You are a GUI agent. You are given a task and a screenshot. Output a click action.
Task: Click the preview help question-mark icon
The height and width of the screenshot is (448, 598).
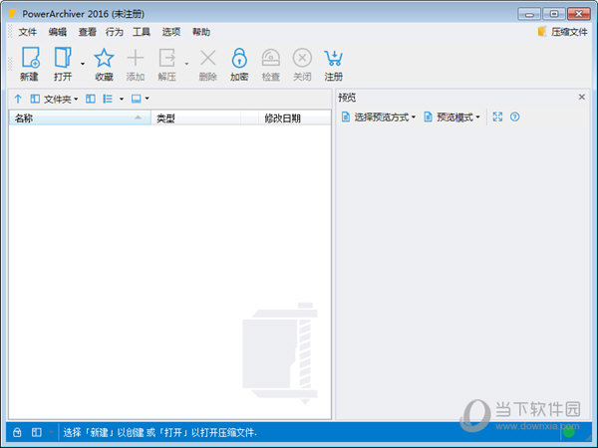(x=515, y=116)
